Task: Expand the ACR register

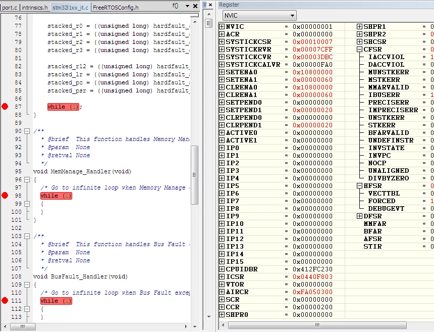Action: tap(222, 34)
